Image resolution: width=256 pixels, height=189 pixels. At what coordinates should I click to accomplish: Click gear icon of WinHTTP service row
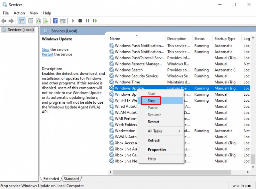111,100
